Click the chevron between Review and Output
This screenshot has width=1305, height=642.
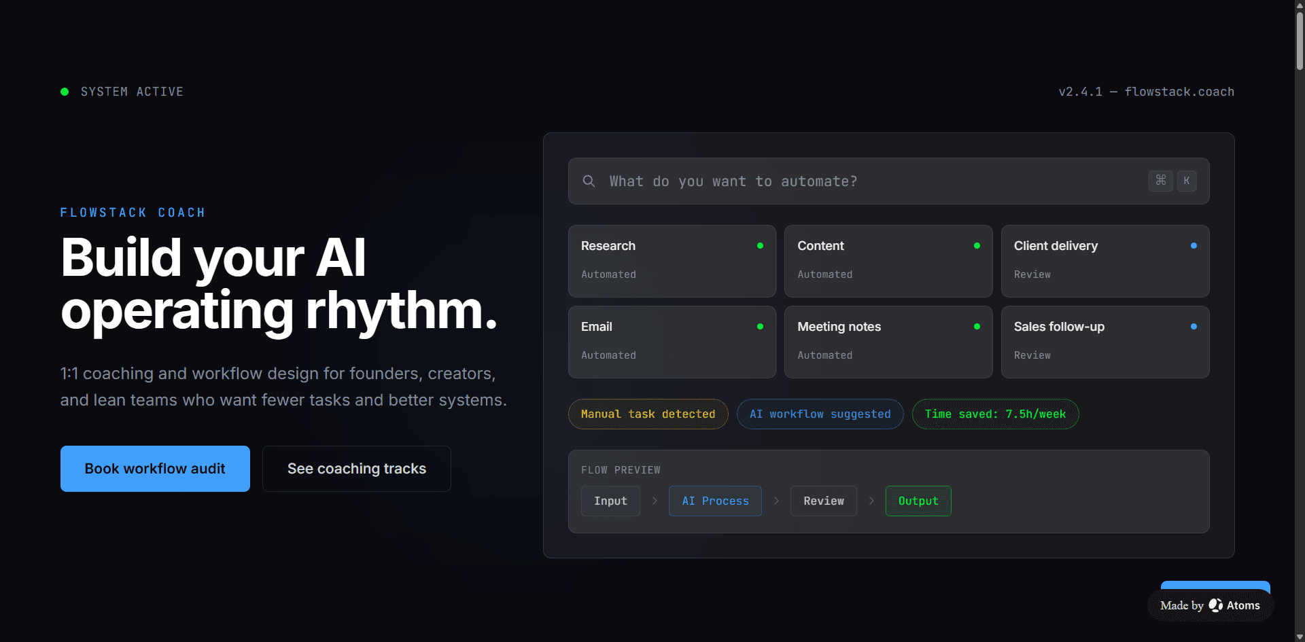(x=871, y=501)
